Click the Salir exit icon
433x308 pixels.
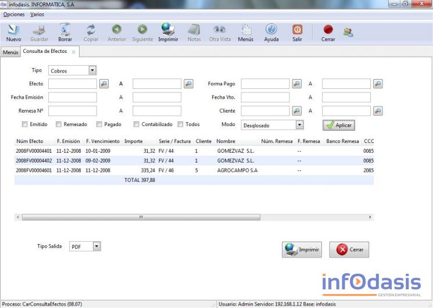click(x=297, y=30)
